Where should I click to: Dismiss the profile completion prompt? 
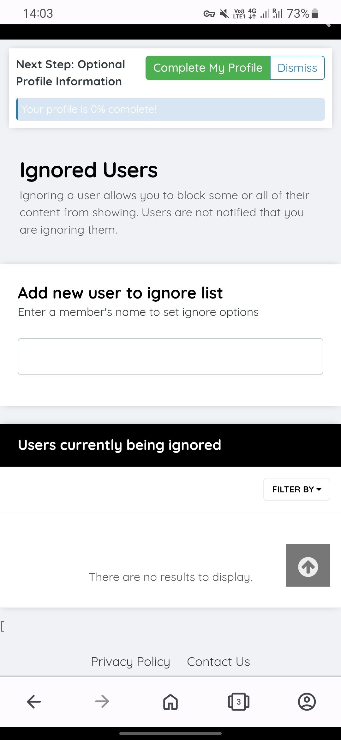pos(297,68)
